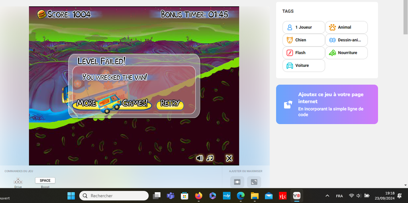Select the Flash tag
The height and width of the screenshot is (203, 408).
(x=303, y=53)
